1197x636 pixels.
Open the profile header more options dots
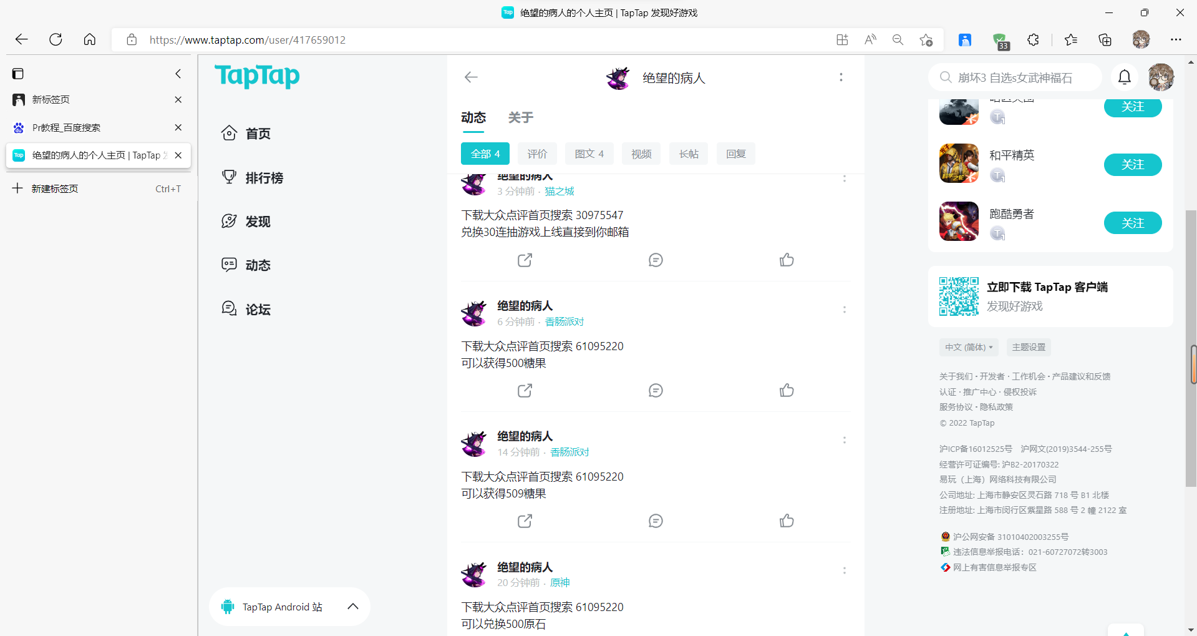(x=841, y=77)
